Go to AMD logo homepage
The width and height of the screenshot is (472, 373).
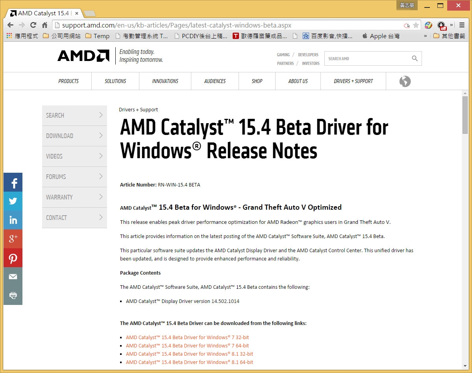pyautogui.click(x=83, y=55)
